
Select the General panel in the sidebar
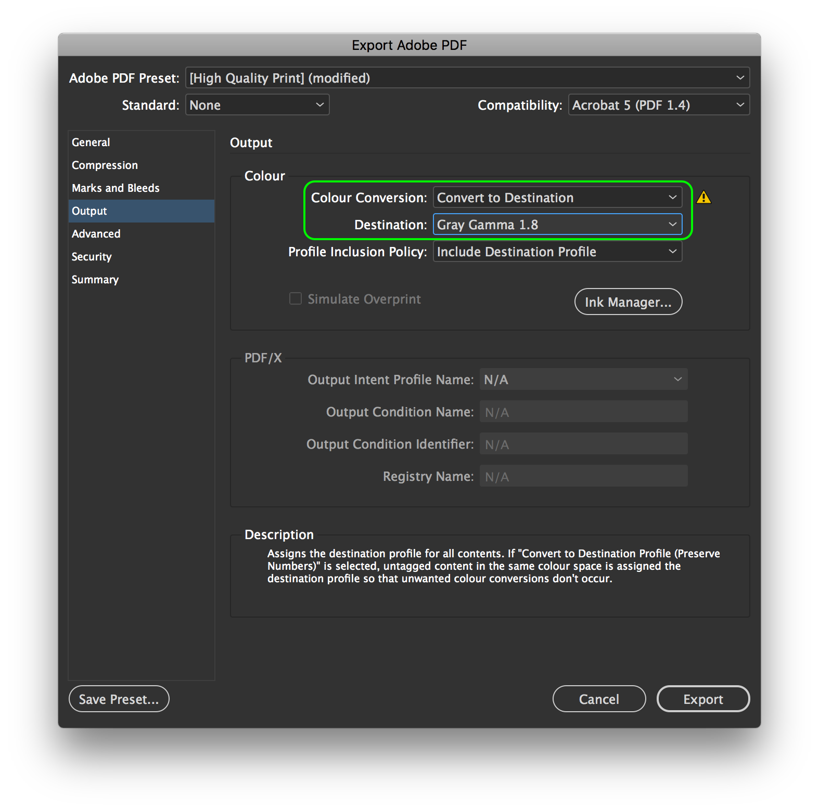coord(142,142)
